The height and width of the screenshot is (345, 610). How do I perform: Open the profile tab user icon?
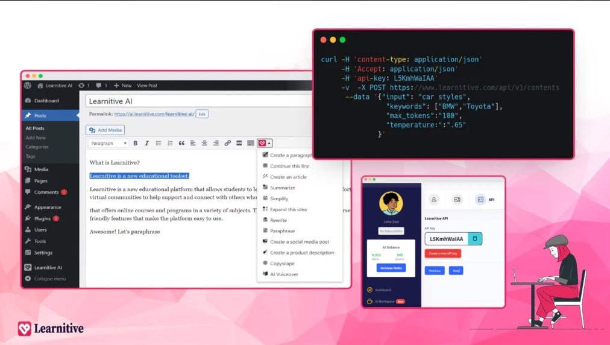(x=434, y=199)
